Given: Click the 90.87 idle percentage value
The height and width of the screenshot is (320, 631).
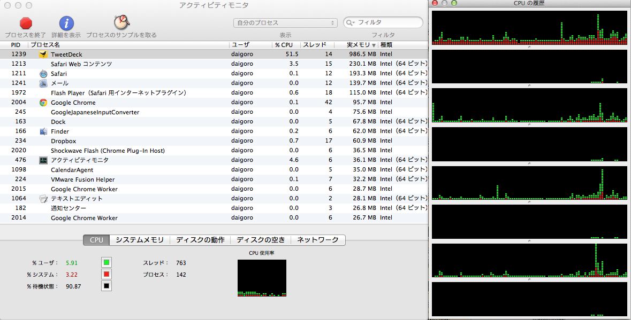Looking at the screenshot, I should pos(73,286).
